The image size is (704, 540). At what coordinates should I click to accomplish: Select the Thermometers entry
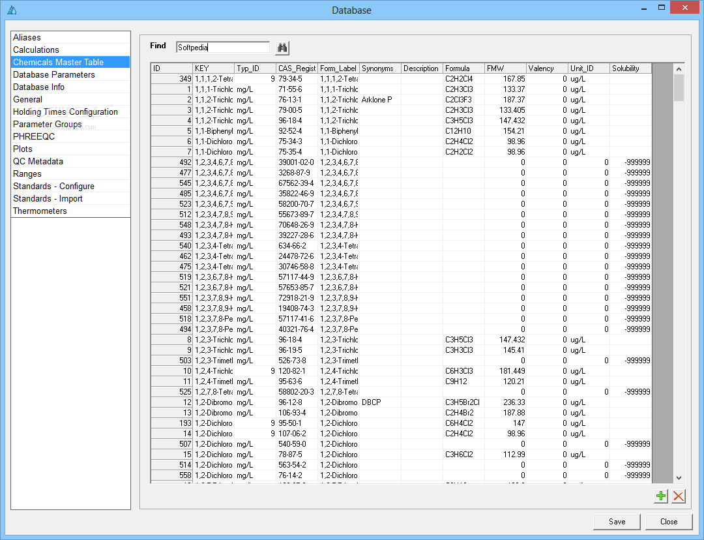coord(70,211)
